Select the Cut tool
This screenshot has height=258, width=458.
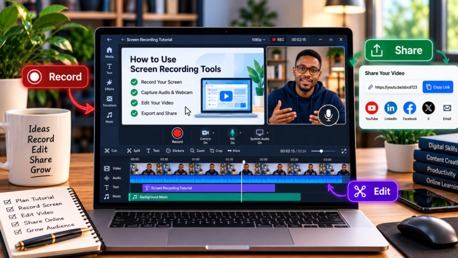tap(110, 151)
